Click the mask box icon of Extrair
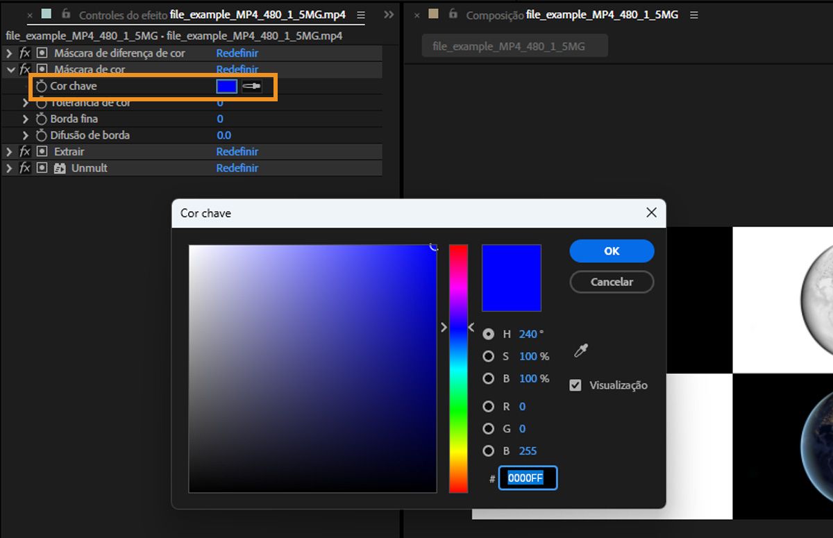The image size is (833, 538). 42,151
